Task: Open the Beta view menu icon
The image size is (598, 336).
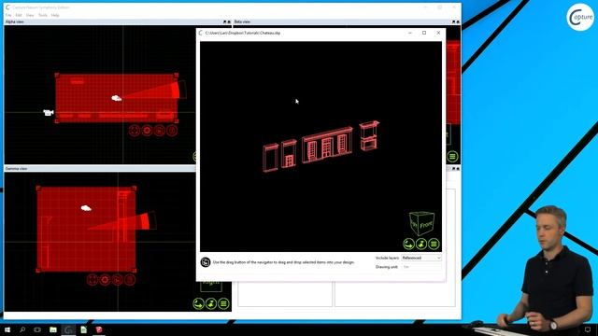Action: tap(452, 156)
